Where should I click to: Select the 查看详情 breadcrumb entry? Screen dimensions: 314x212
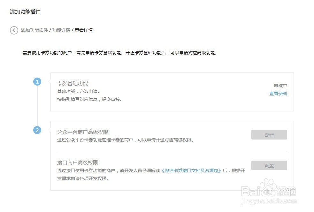(x=83, y=30)
